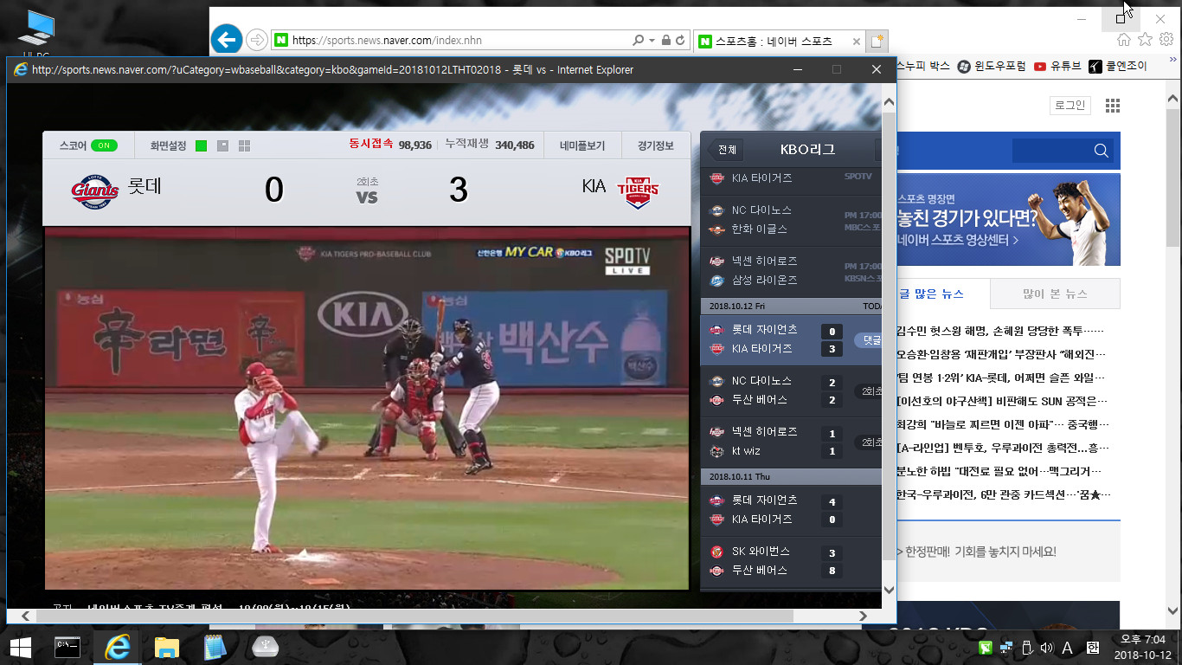Open the 오승환·임창용 '재판개입' news headline

pos(1001,355)
